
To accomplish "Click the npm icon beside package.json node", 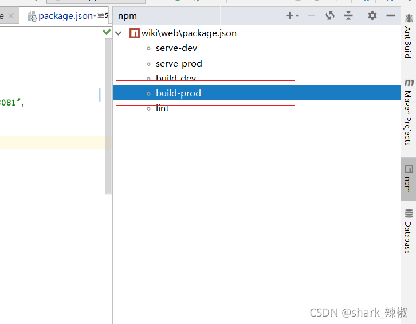I will (x=135, y=33).
